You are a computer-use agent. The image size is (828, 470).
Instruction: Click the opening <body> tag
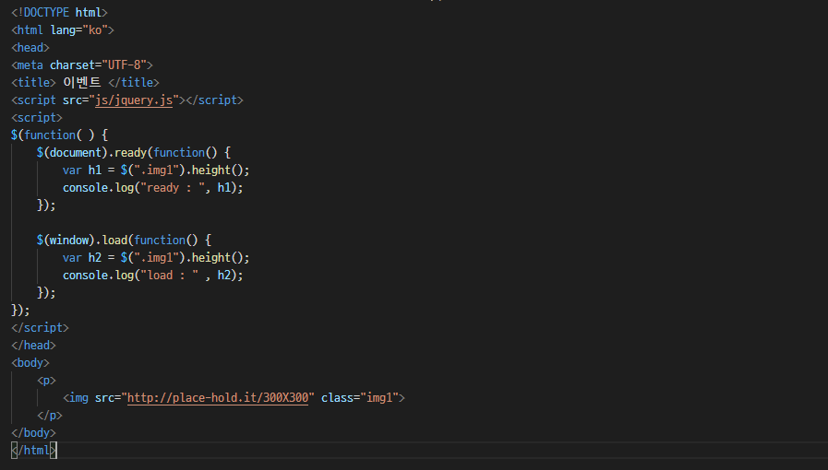point(30,363)
